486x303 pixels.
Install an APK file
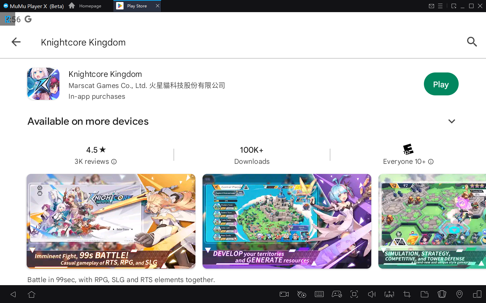point(389,294)
